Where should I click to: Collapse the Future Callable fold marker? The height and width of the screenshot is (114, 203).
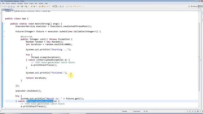[x=4, y=31]
